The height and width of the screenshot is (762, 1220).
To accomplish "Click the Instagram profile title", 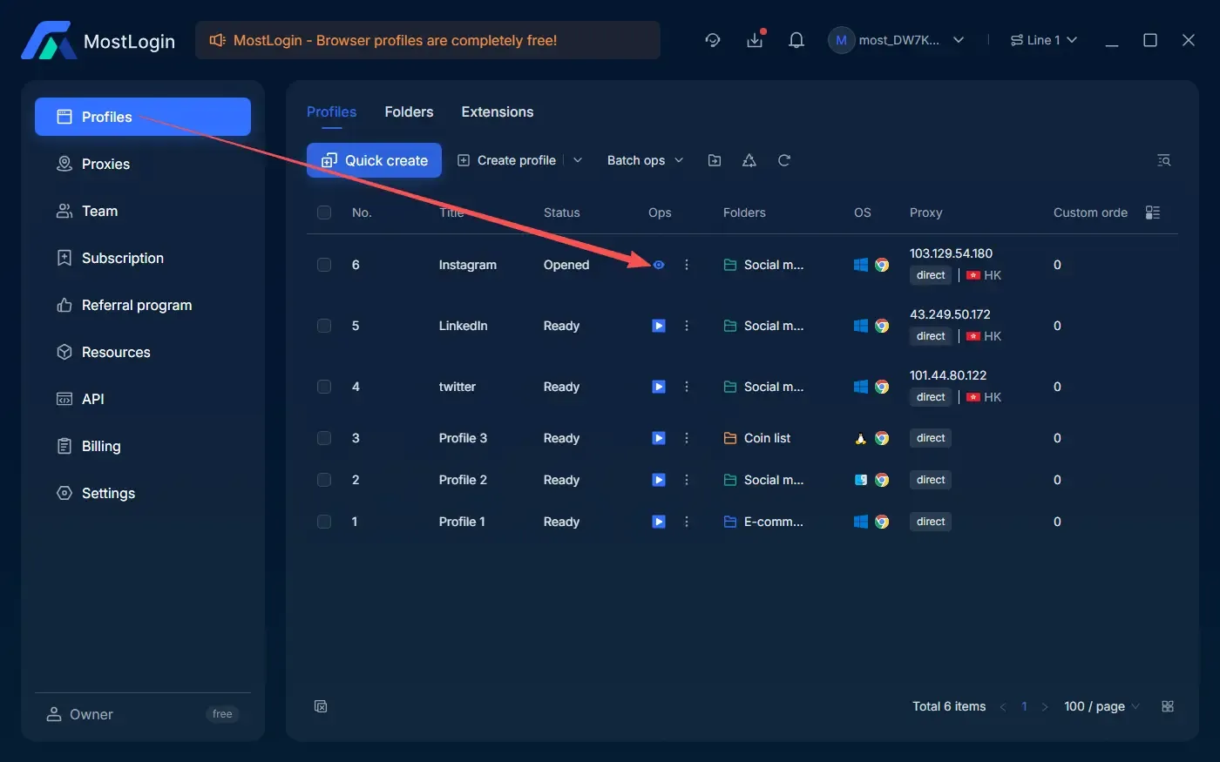I will coord(467,265).
